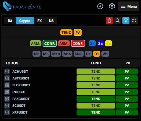The height and width of the screenshot is (121, 141).
Task: Click chart icon beside INJUSDT
Action: [x=7, y=92]
